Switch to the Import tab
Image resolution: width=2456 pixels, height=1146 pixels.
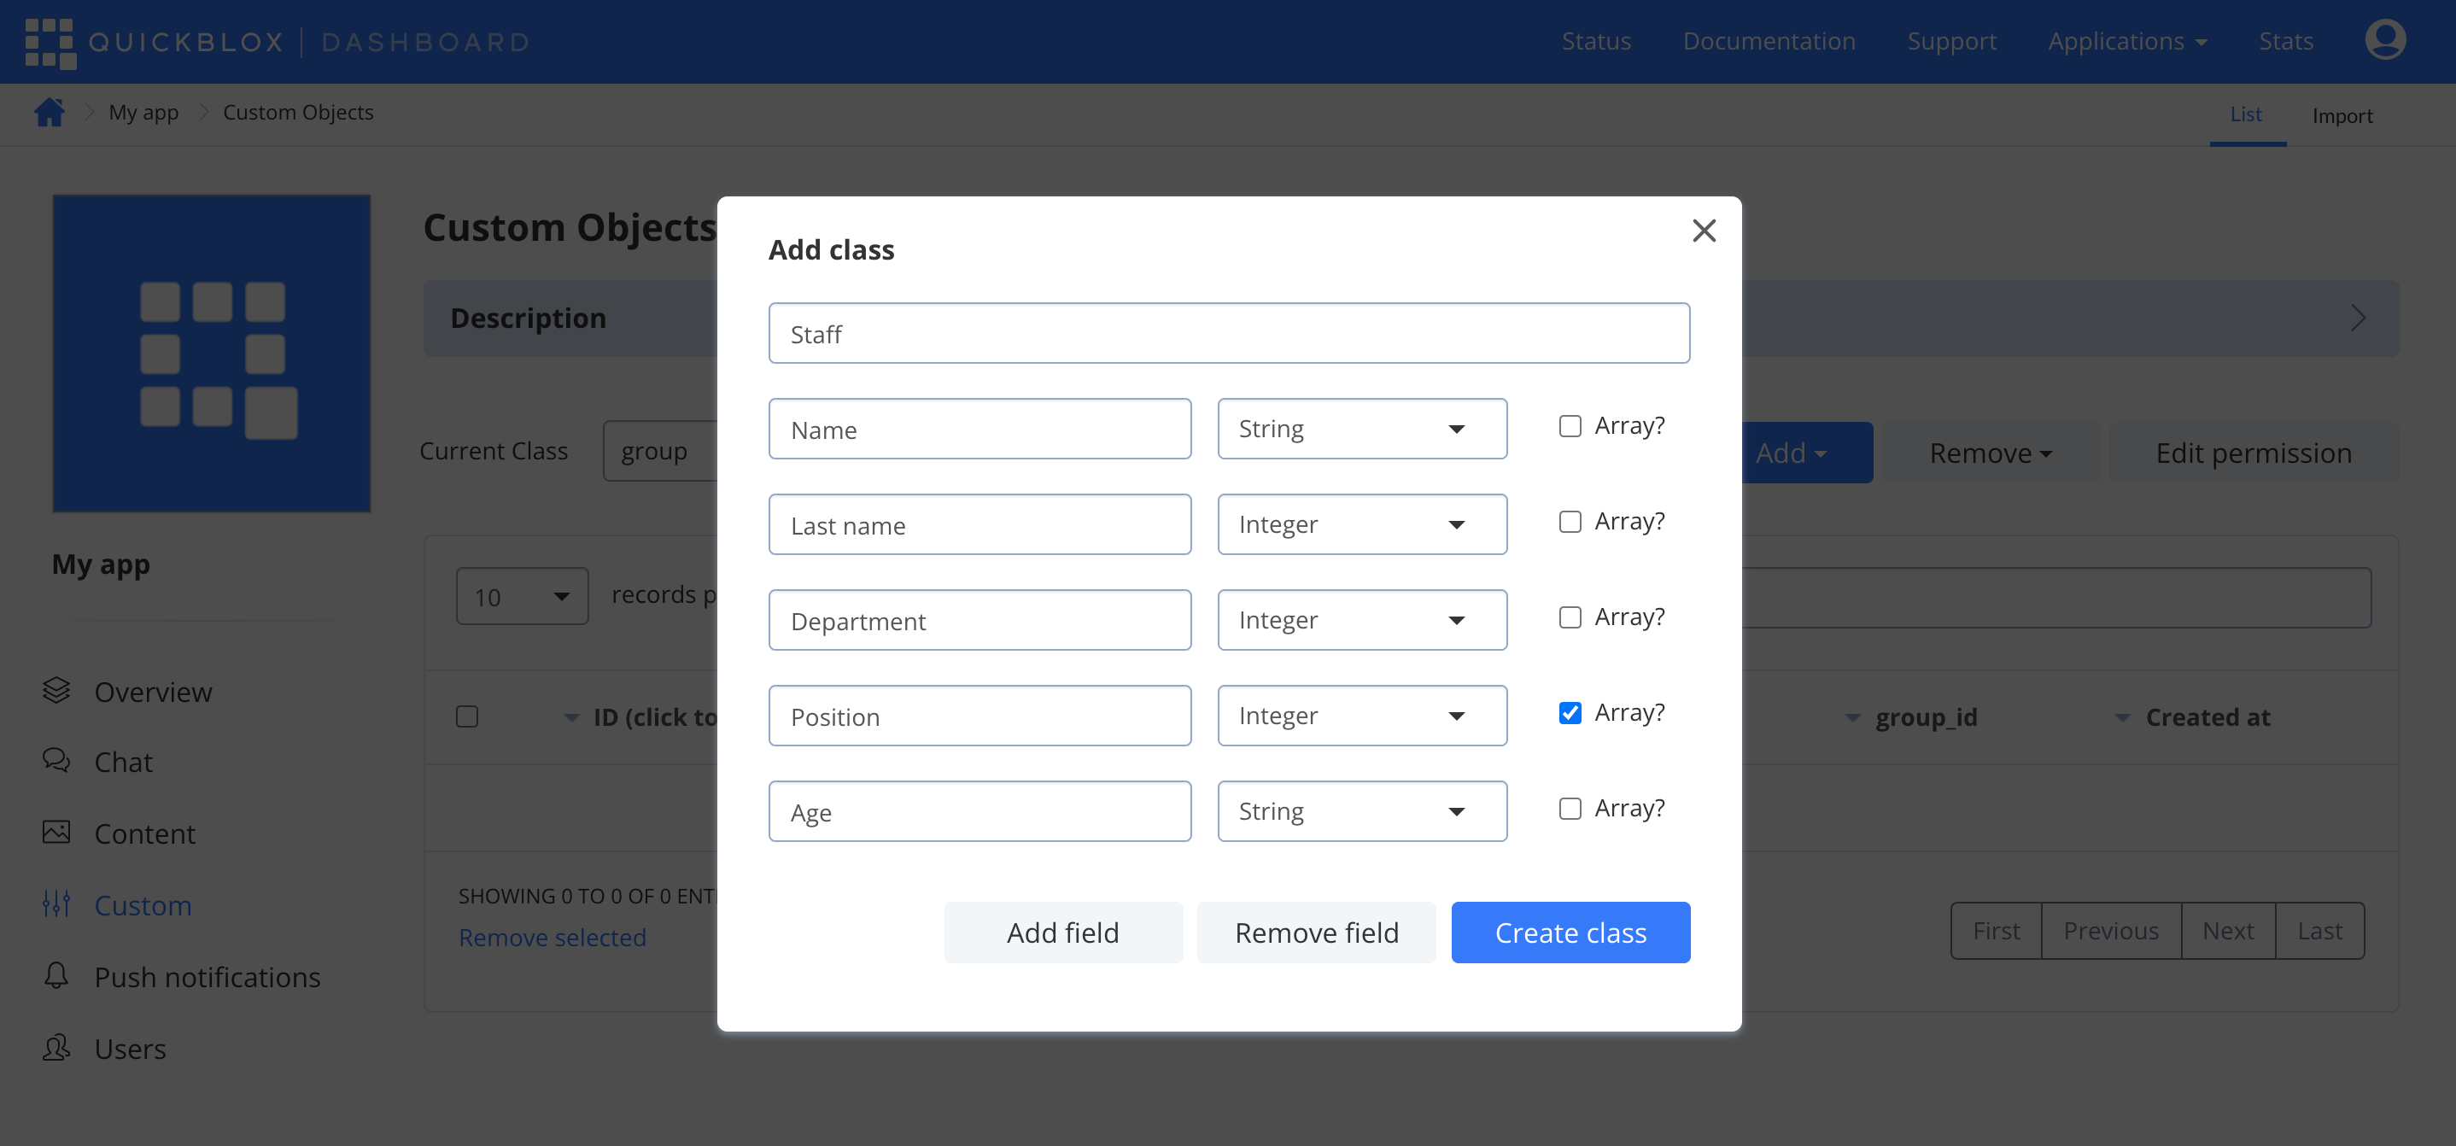click(x=2342, y=115)
